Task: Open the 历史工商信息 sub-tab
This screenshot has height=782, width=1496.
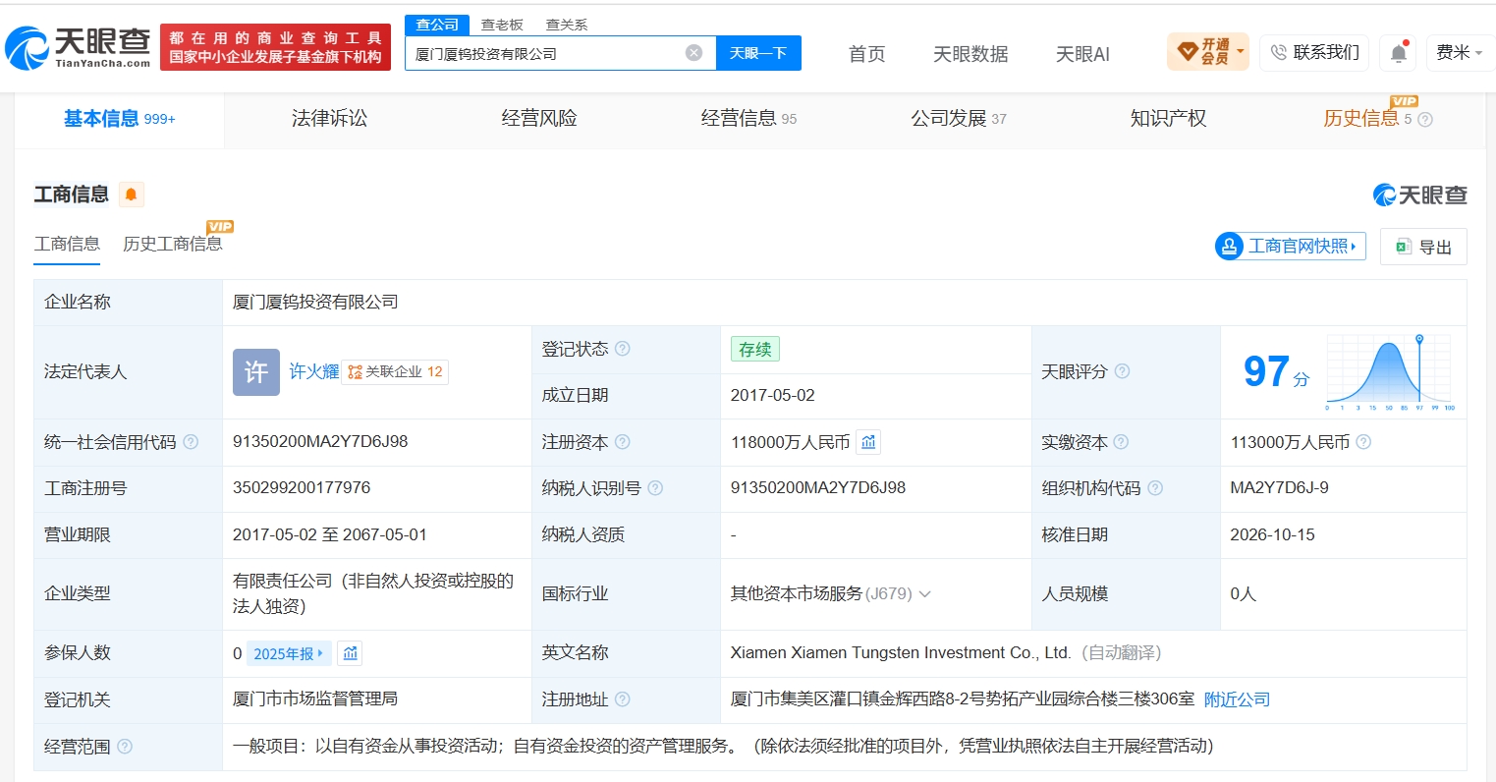Action: pos(173,244)
